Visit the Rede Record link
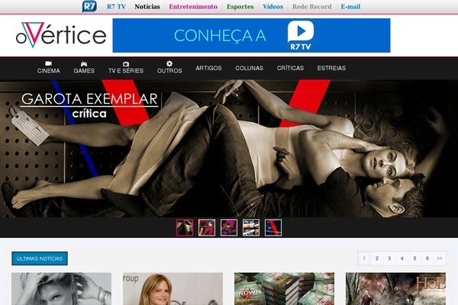This screenshot has height=305, width=458. click(x=312, y=6)
